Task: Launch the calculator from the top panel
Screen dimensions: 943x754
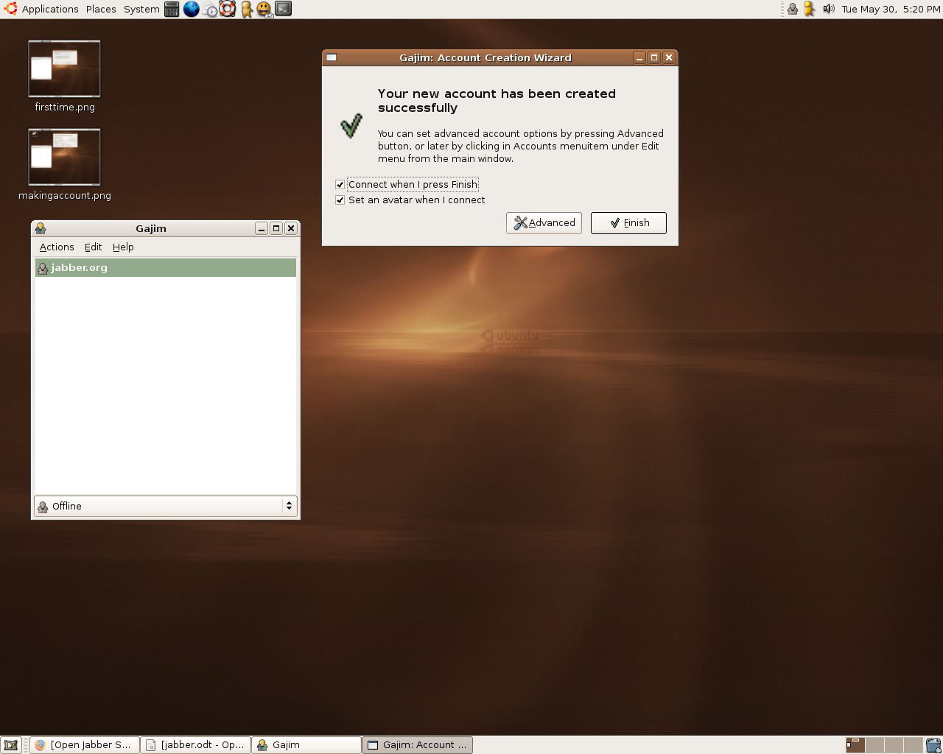Action: point(172,9)
